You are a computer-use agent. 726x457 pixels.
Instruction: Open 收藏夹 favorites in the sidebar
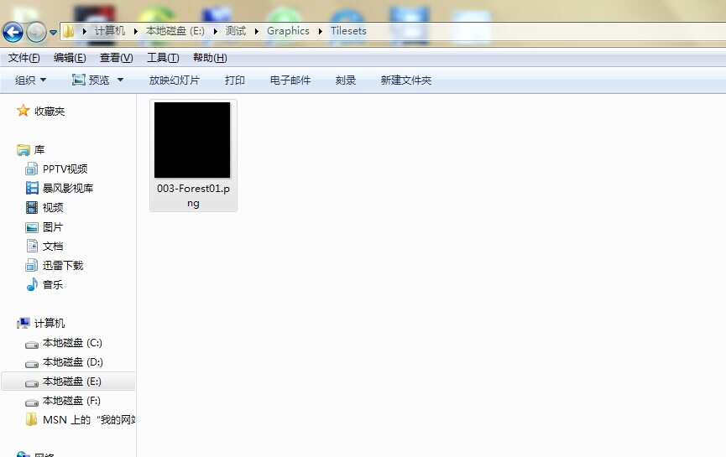point(50,112)
